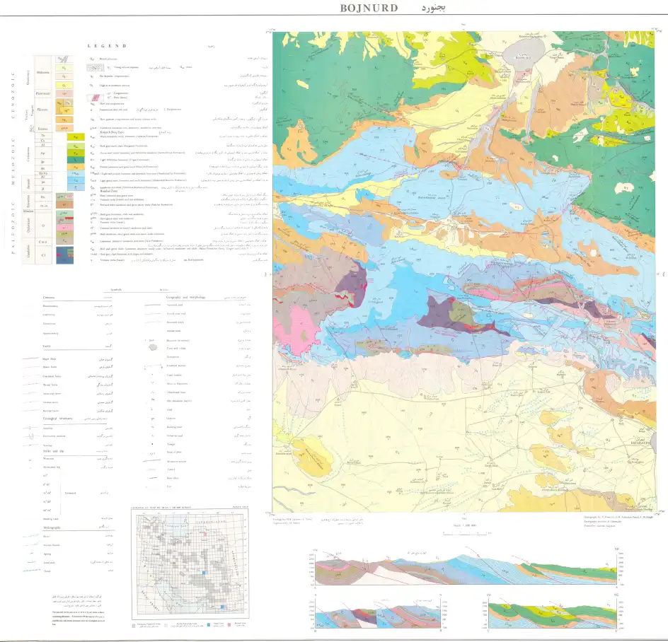Viewport: 668px width, 642px height.
Task: Open the Iran index map thumbnail
Action: click(x=190, y=564)
